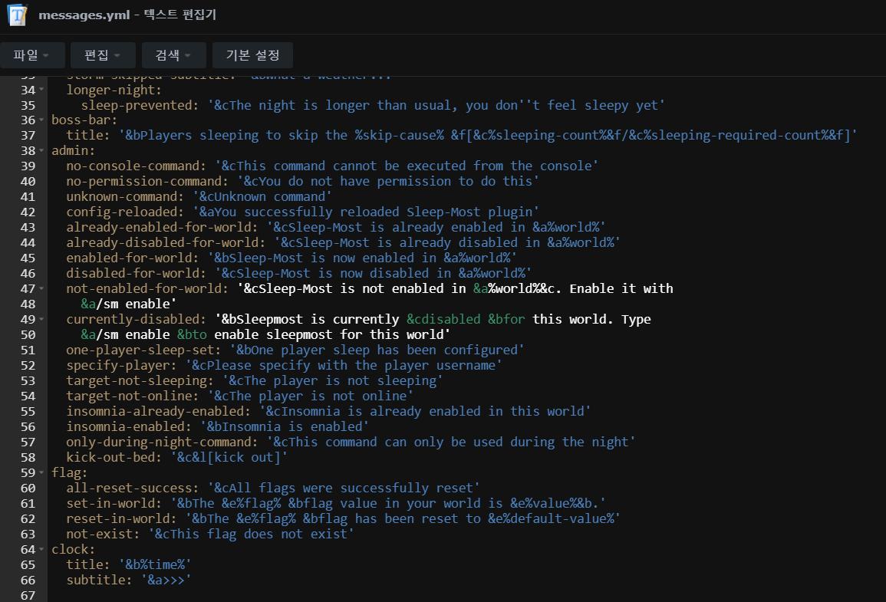
Task: Collapse the boss-bar section fold arrow
Action: (x=41, y=120)
